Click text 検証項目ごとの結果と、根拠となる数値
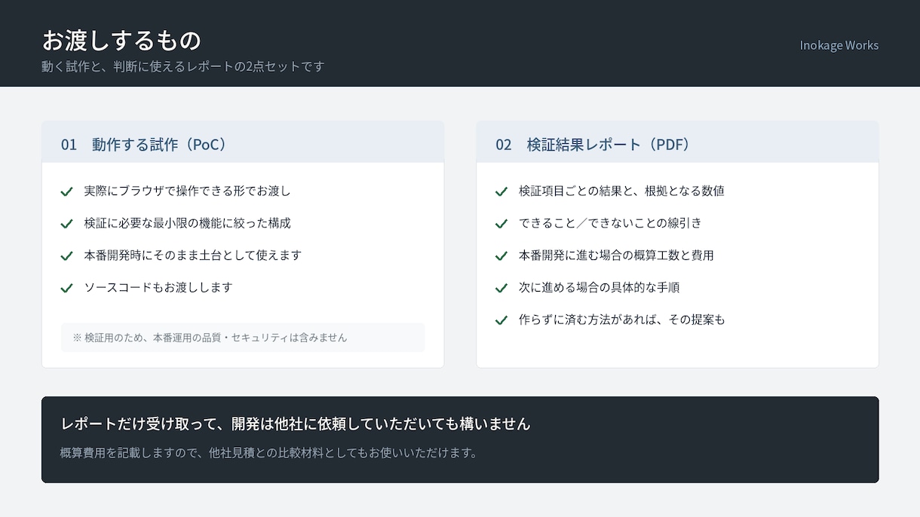Screen dimensions: 920x517 pyautogui.click(x=621, y=191)
